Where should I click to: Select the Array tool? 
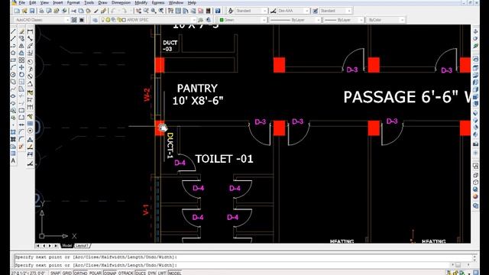click(21, 60)
